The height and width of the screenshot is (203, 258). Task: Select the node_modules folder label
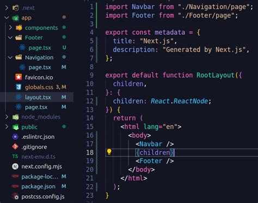coord(41,117)
